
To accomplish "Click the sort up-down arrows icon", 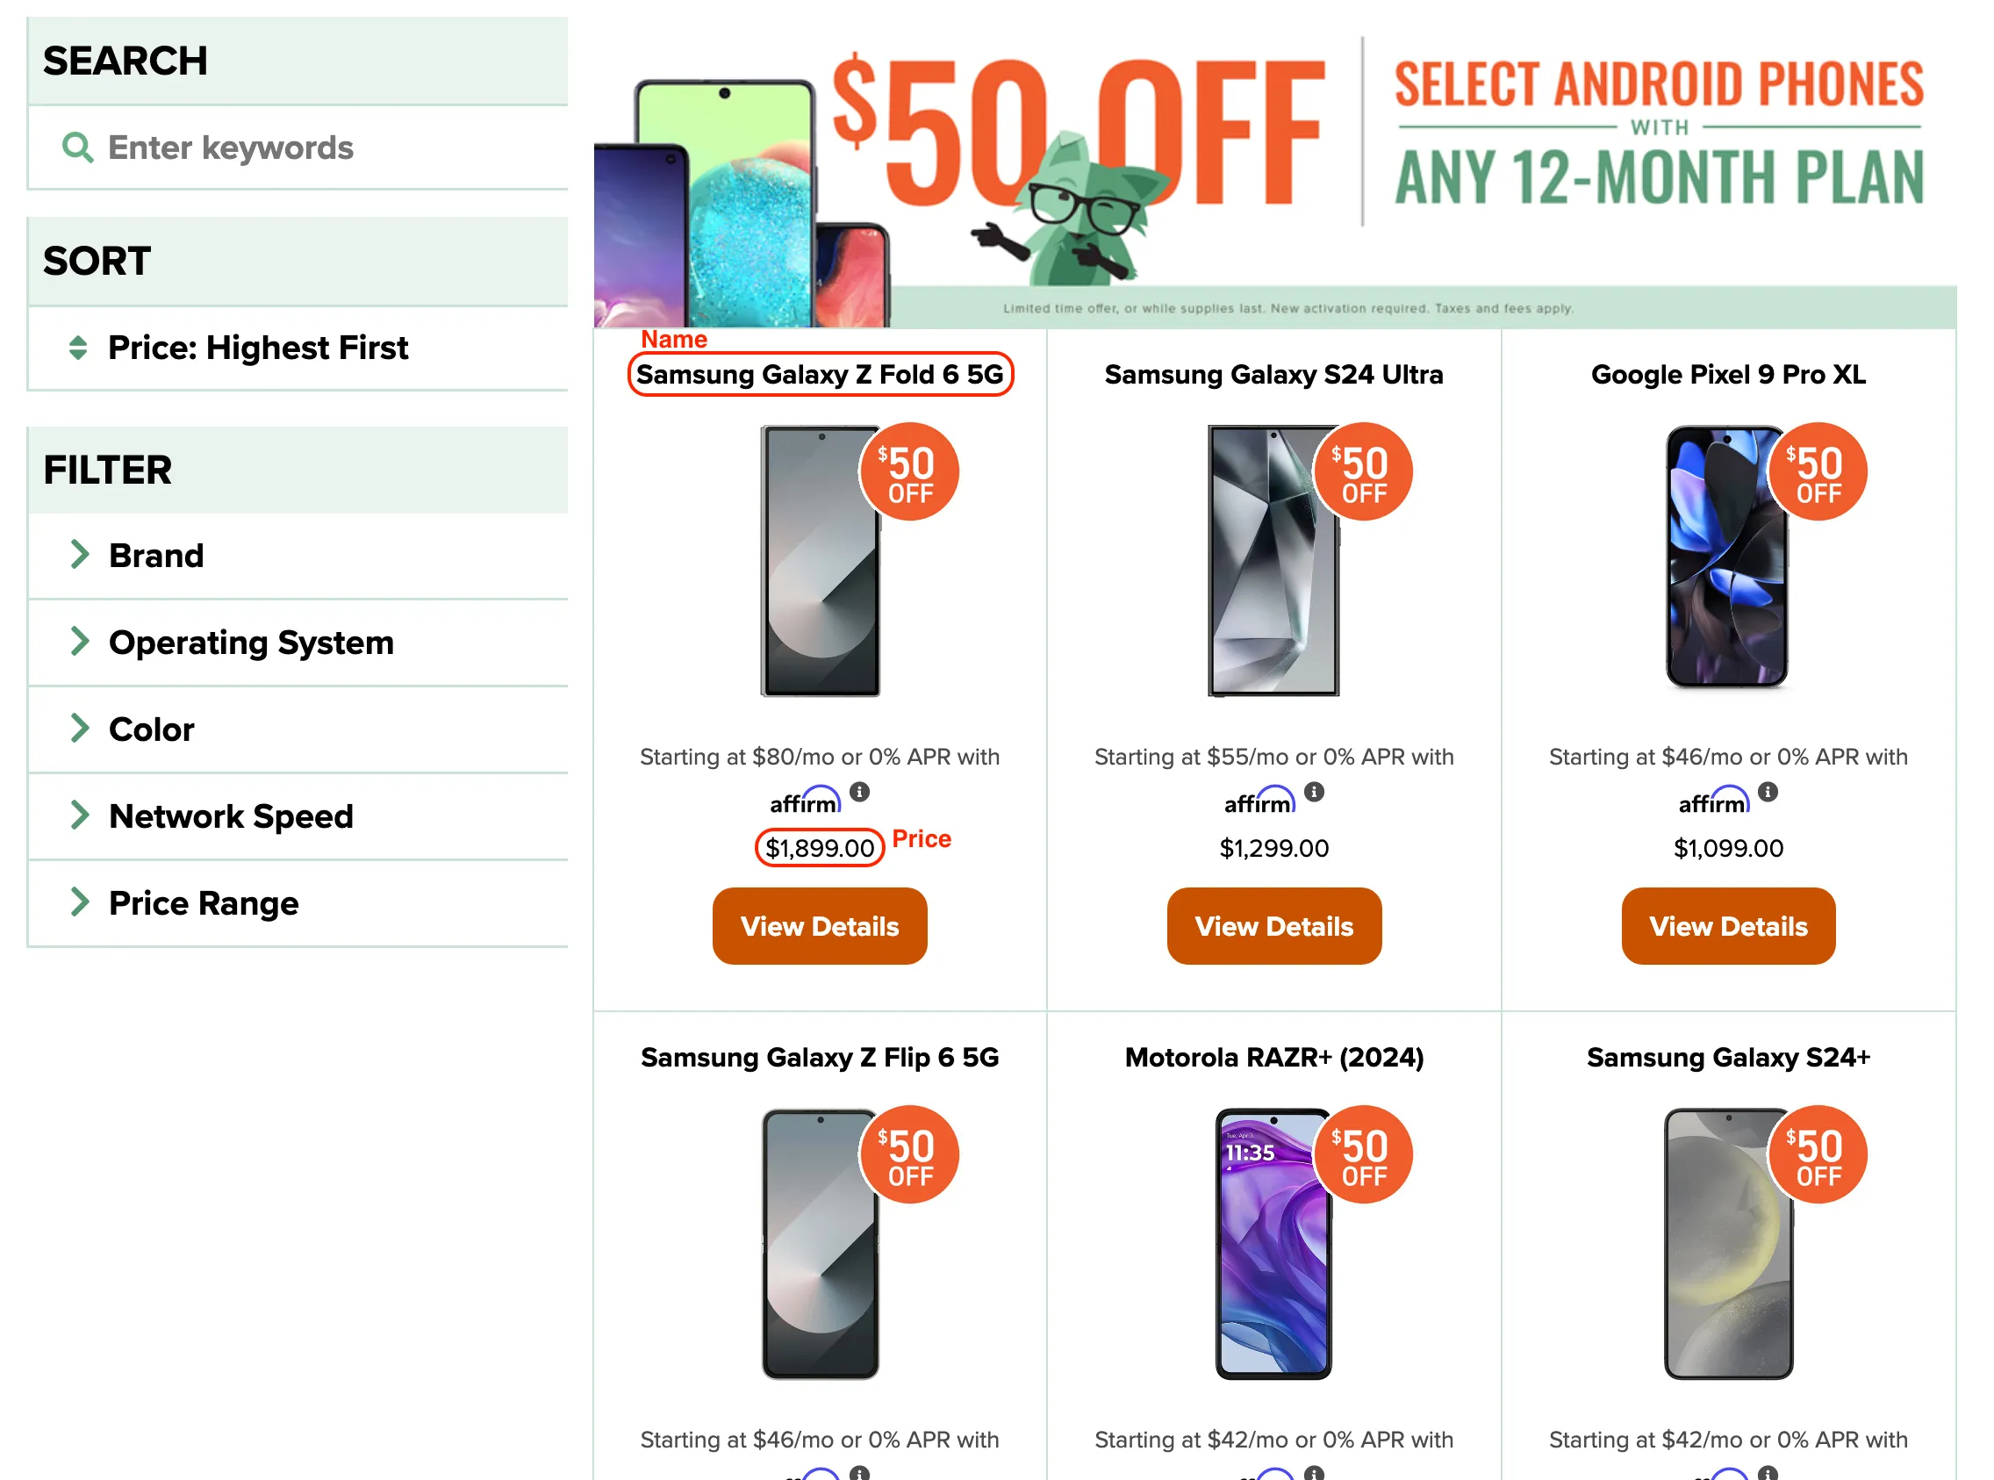I will coord(78,348).
